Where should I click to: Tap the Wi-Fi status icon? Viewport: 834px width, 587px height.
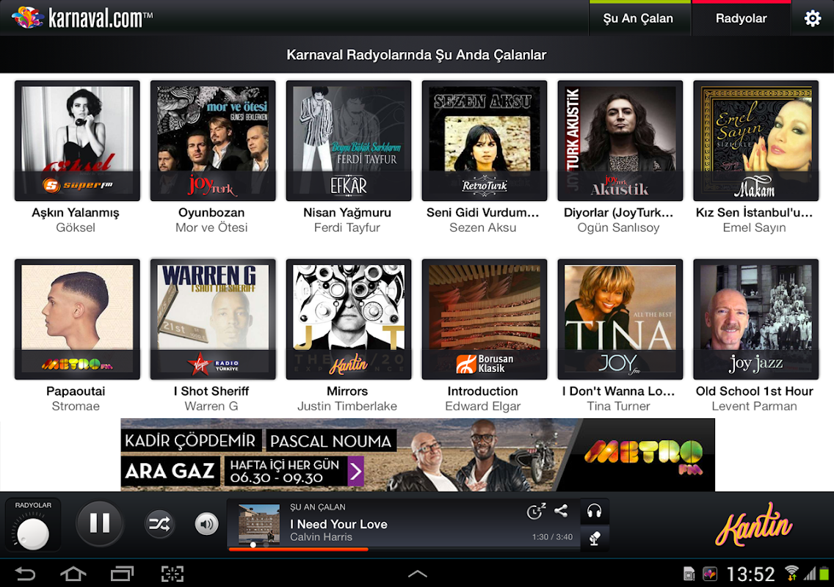click(x=791, y=573)
